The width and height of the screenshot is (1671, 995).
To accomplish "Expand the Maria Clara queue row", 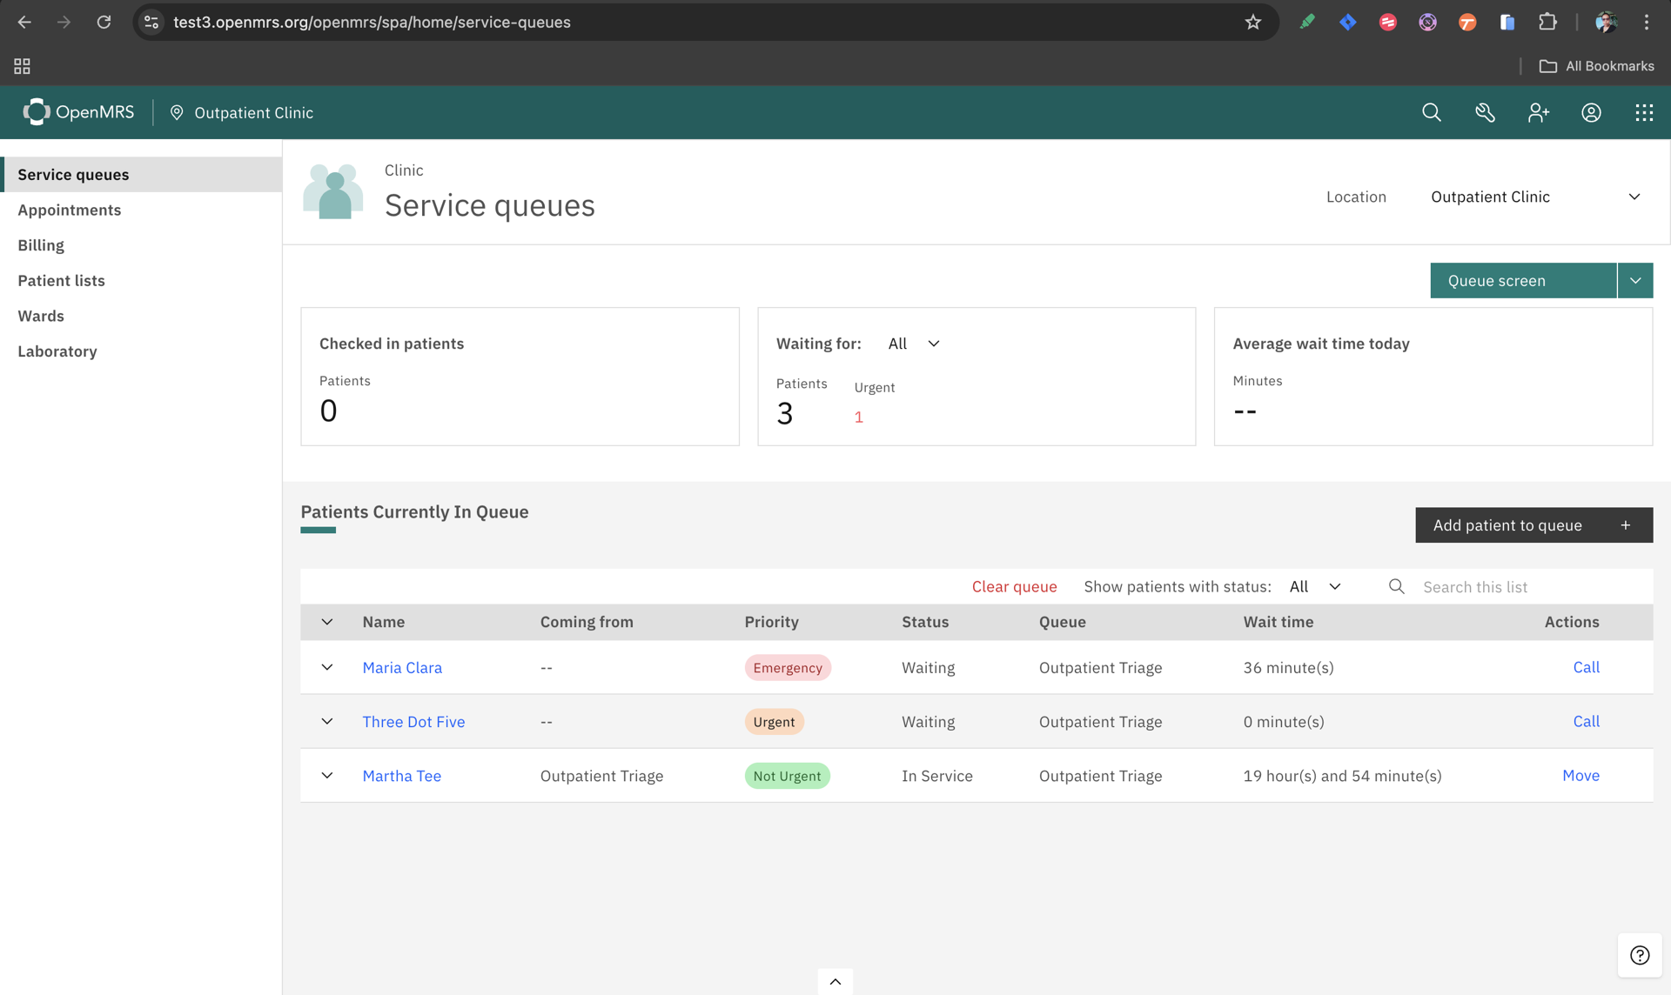I will click(x=327, y=667).
